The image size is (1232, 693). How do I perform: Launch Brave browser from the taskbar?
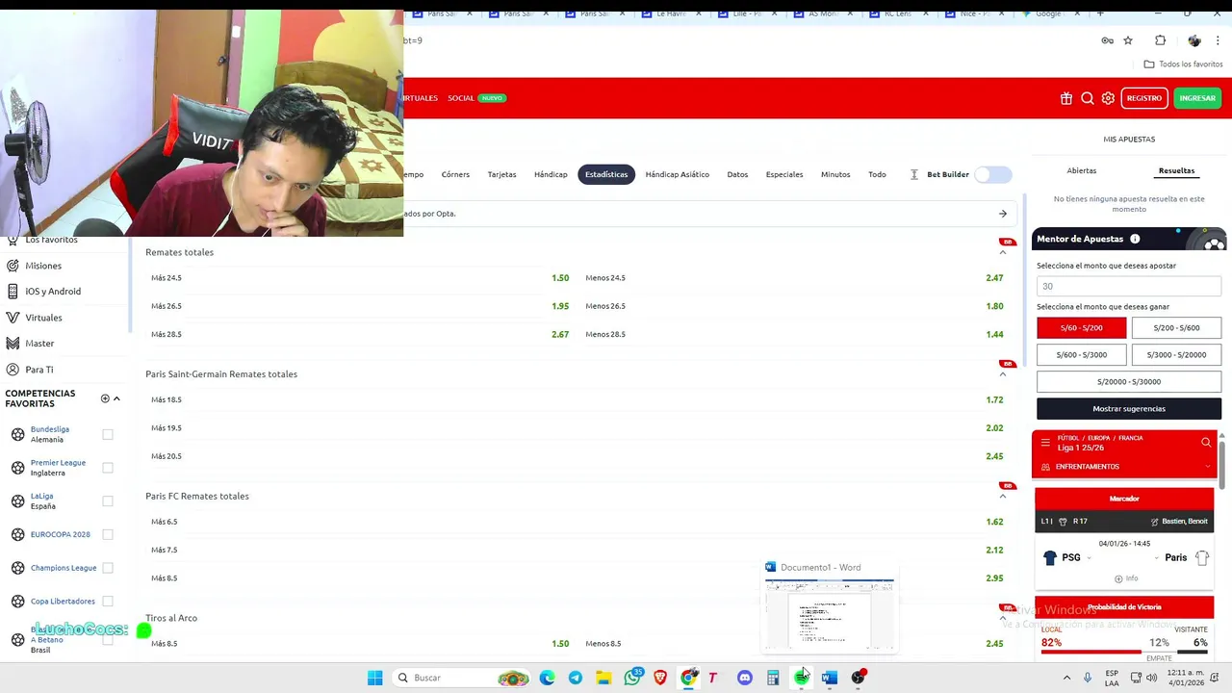(660, 678)
